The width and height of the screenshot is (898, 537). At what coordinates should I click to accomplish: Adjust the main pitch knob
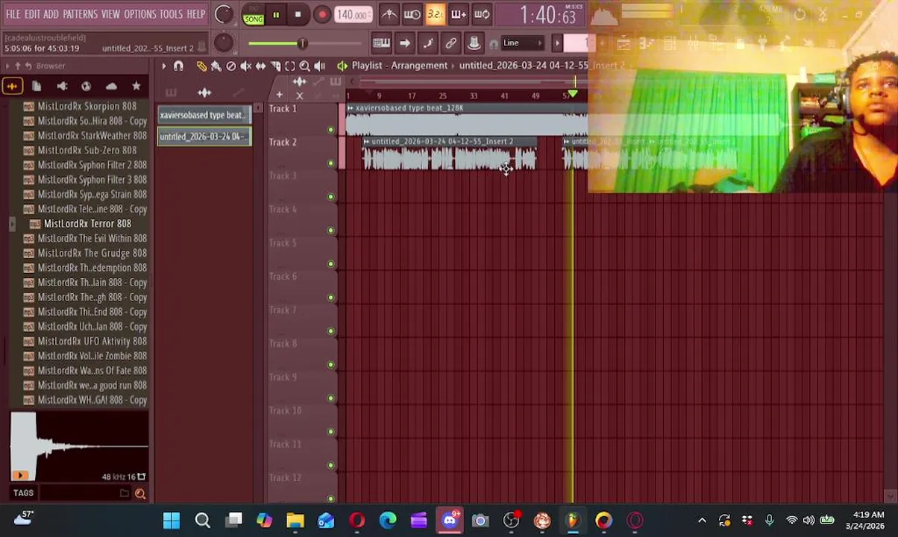coord(223,43)
